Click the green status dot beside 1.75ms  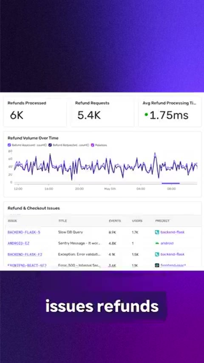click(146, 114)
